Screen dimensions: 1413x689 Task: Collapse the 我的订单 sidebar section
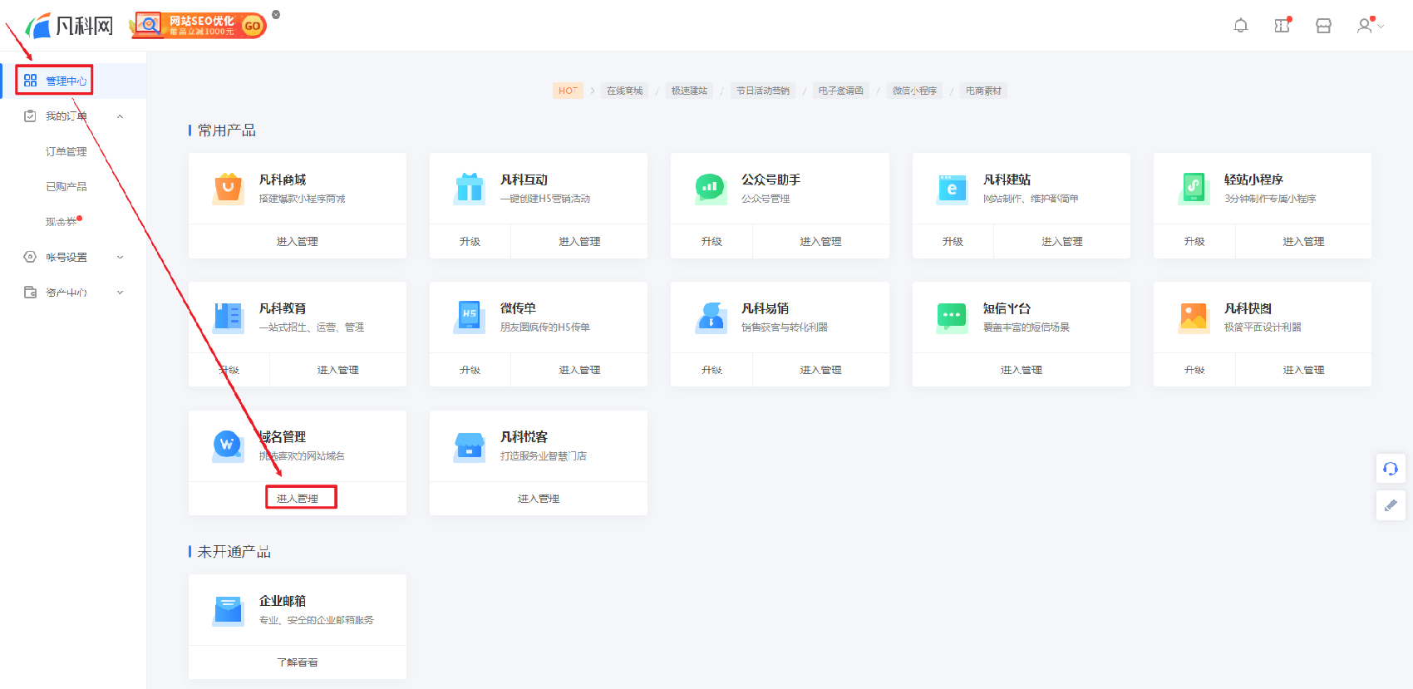tap(120, 116)
